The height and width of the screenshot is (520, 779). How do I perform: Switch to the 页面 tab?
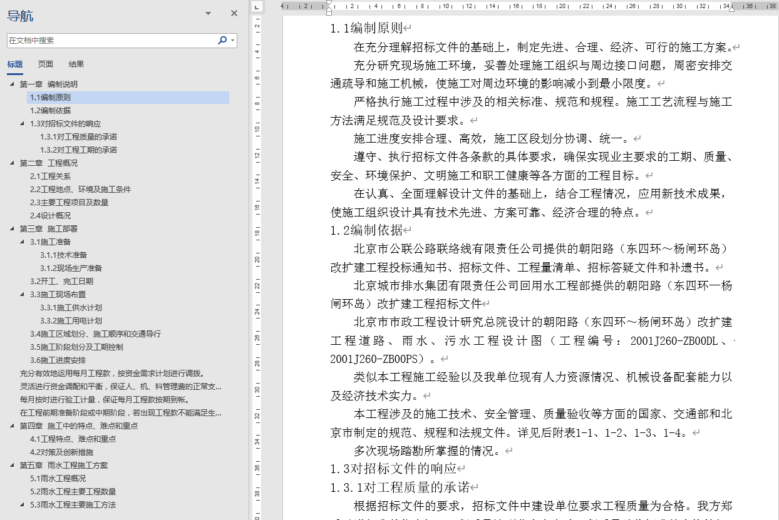(x=46, y=64)
